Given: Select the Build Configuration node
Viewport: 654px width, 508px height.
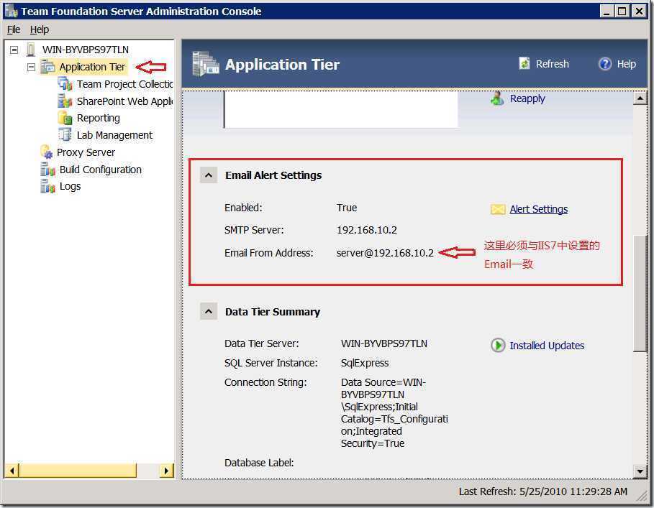Looking at the screenshot, I should click(101, 170).
